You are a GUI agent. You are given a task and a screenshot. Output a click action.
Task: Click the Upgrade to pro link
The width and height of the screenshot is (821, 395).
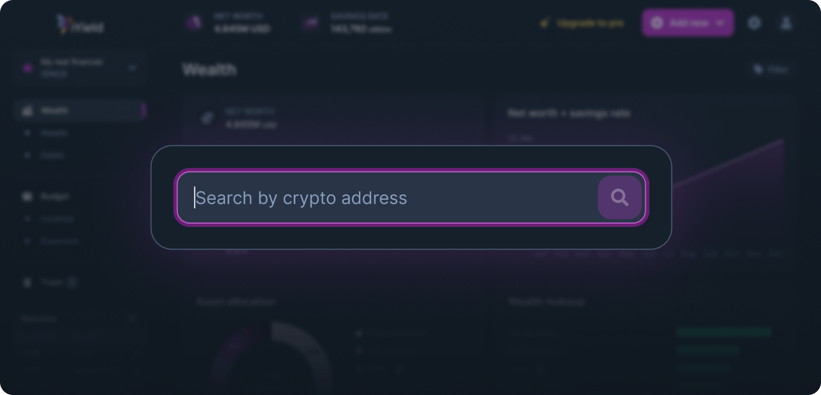[x=591, y=23]
